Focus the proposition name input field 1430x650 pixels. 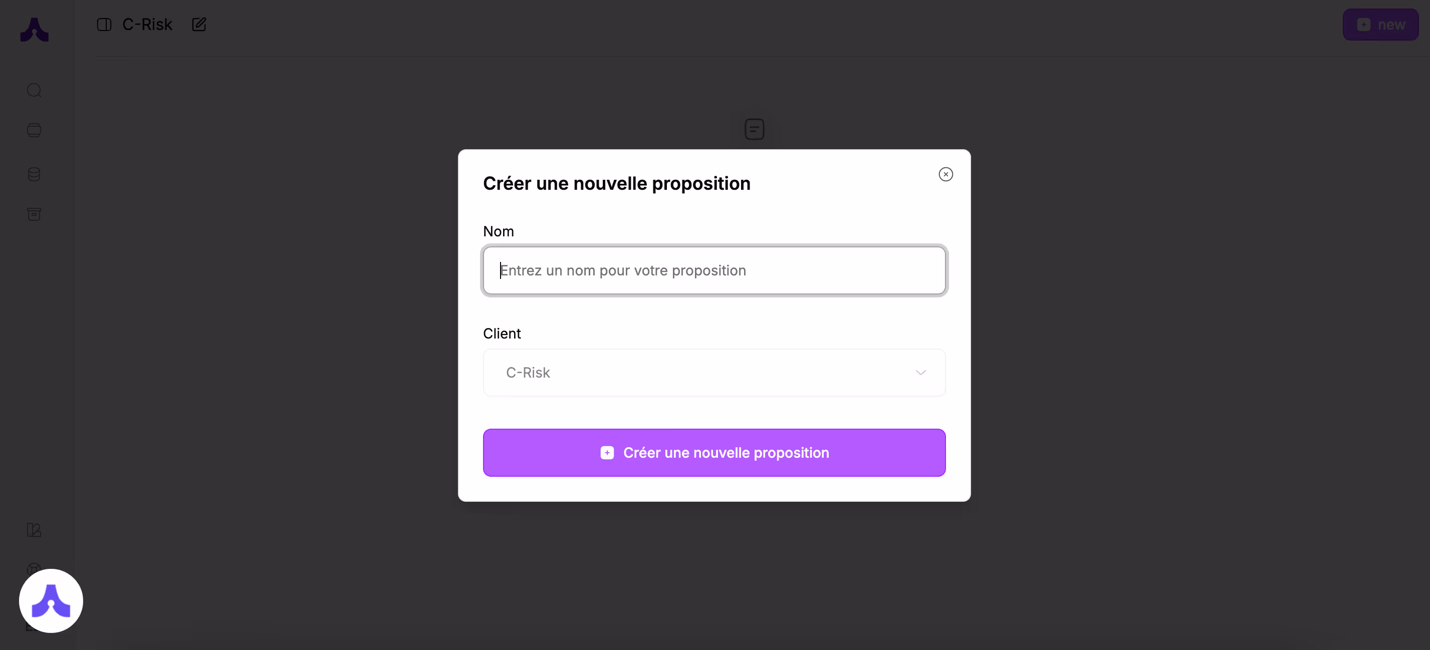click(714, 270)
